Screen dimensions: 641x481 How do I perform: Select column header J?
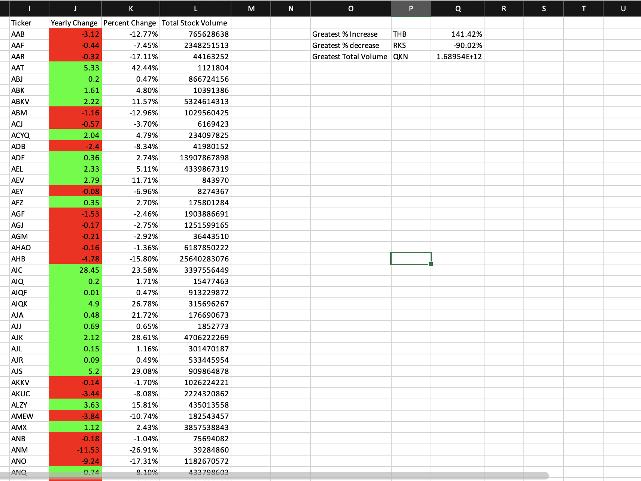tap(75, 9)
